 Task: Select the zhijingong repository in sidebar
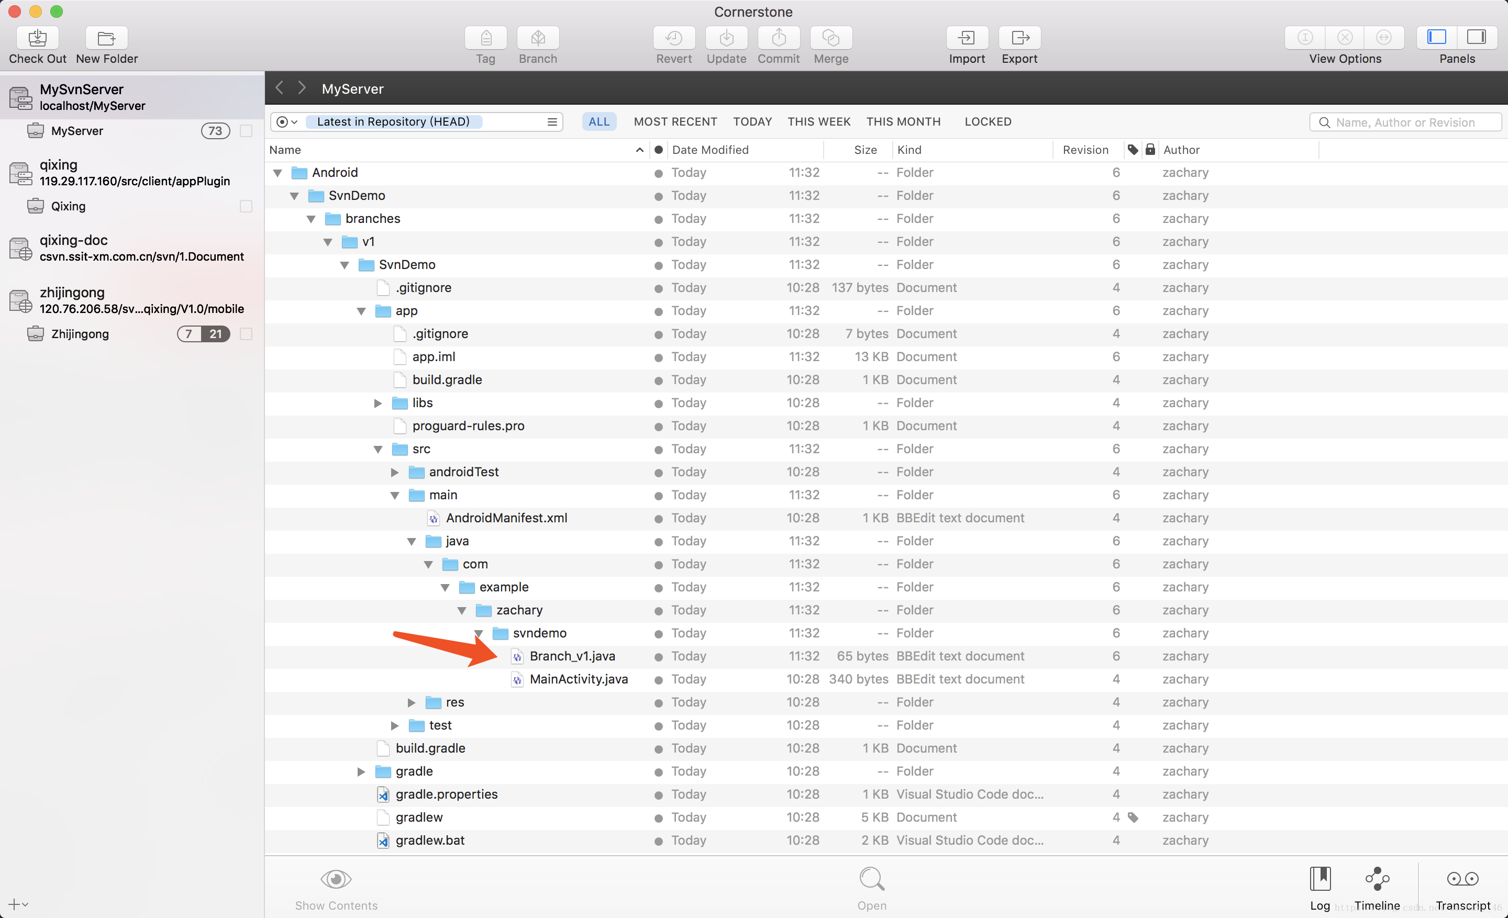132,300
